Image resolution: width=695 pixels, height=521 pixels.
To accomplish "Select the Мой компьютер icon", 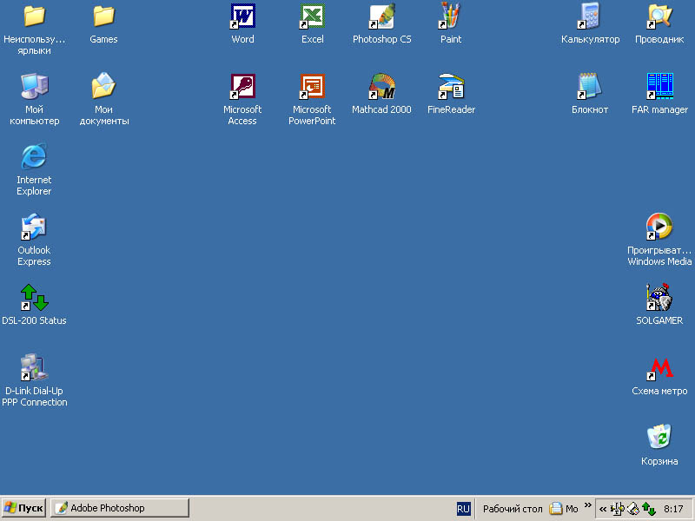I will (x=34, y=87).
